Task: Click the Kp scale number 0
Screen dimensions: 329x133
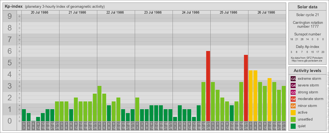Action: (x=10, y=121)
